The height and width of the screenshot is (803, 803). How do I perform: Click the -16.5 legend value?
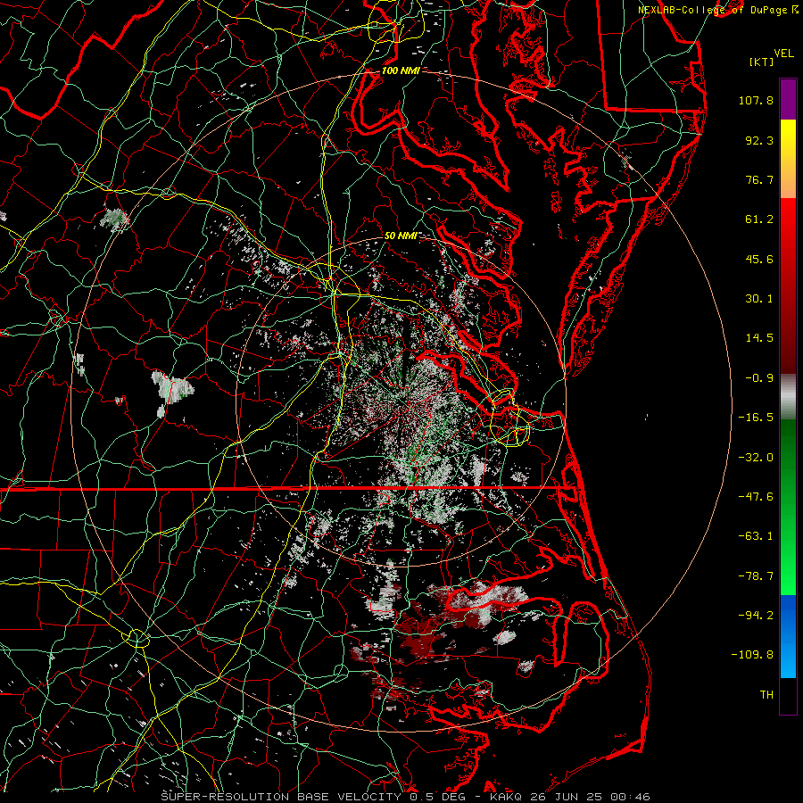(756, 418)
